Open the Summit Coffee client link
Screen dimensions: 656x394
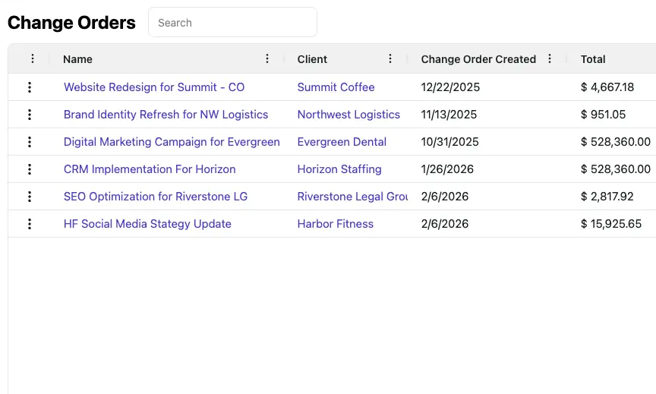click(336, 87)
